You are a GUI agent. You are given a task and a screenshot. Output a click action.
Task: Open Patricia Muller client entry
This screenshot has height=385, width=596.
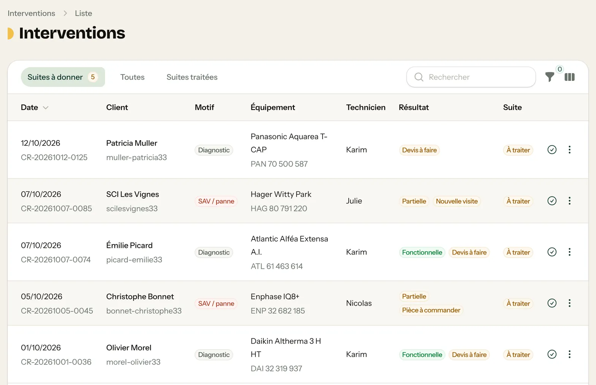(131, 143)
